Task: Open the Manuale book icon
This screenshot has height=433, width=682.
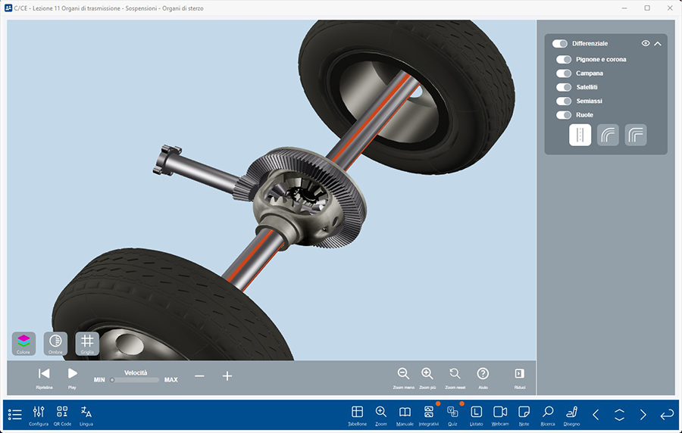Action: click(x=405, y=413)
